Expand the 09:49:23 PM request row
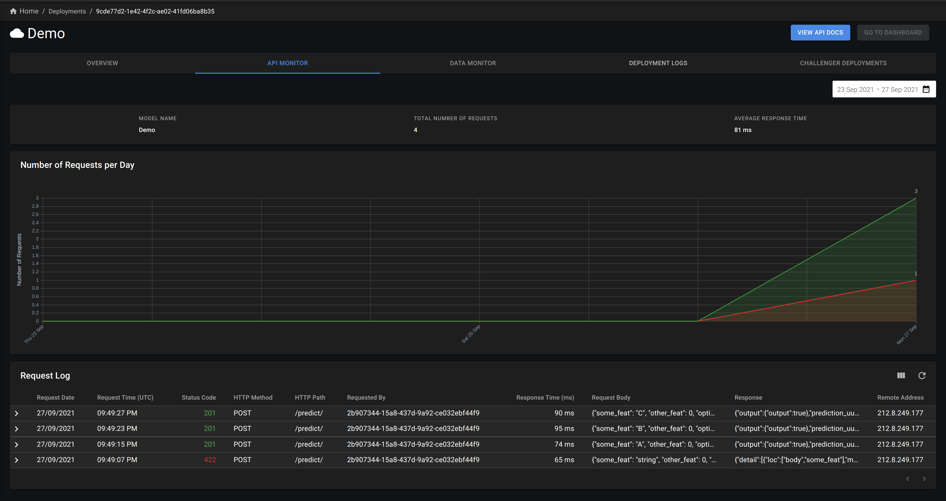Screen dimensions: 946x501 click(16, 429)
